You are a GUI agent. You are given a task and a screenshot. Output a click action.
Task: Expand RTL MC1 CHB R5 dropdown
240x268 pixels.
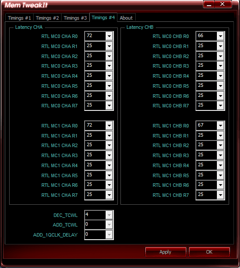[x=220, y=175]
